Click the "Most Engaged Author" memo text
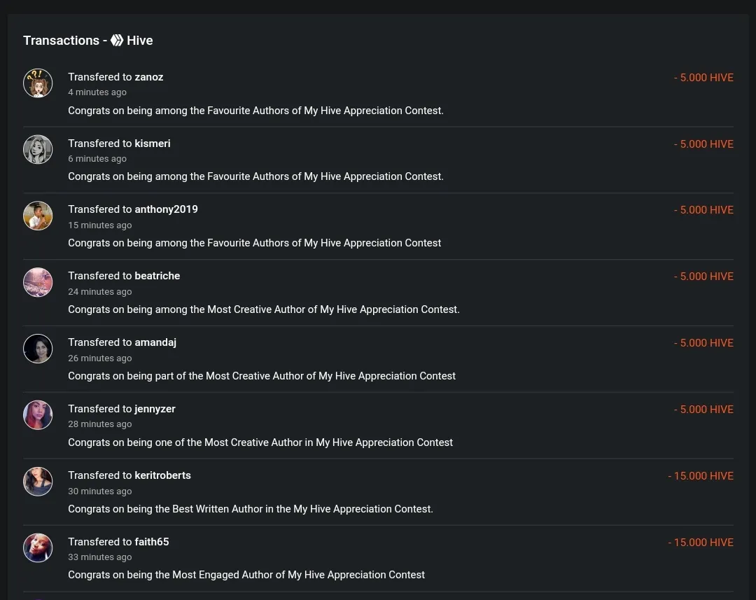 click(x=246, y=575)
